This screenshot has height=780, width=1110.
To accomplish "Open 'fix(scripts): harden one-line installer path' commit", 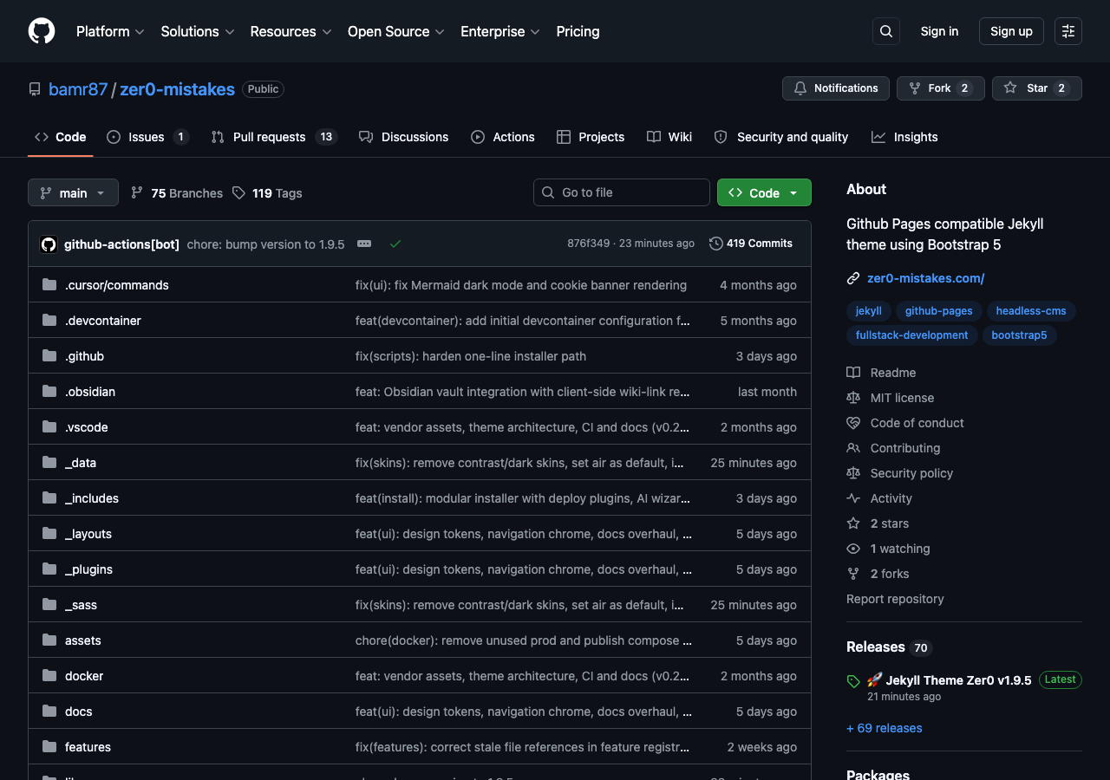I will click(471, 356).
